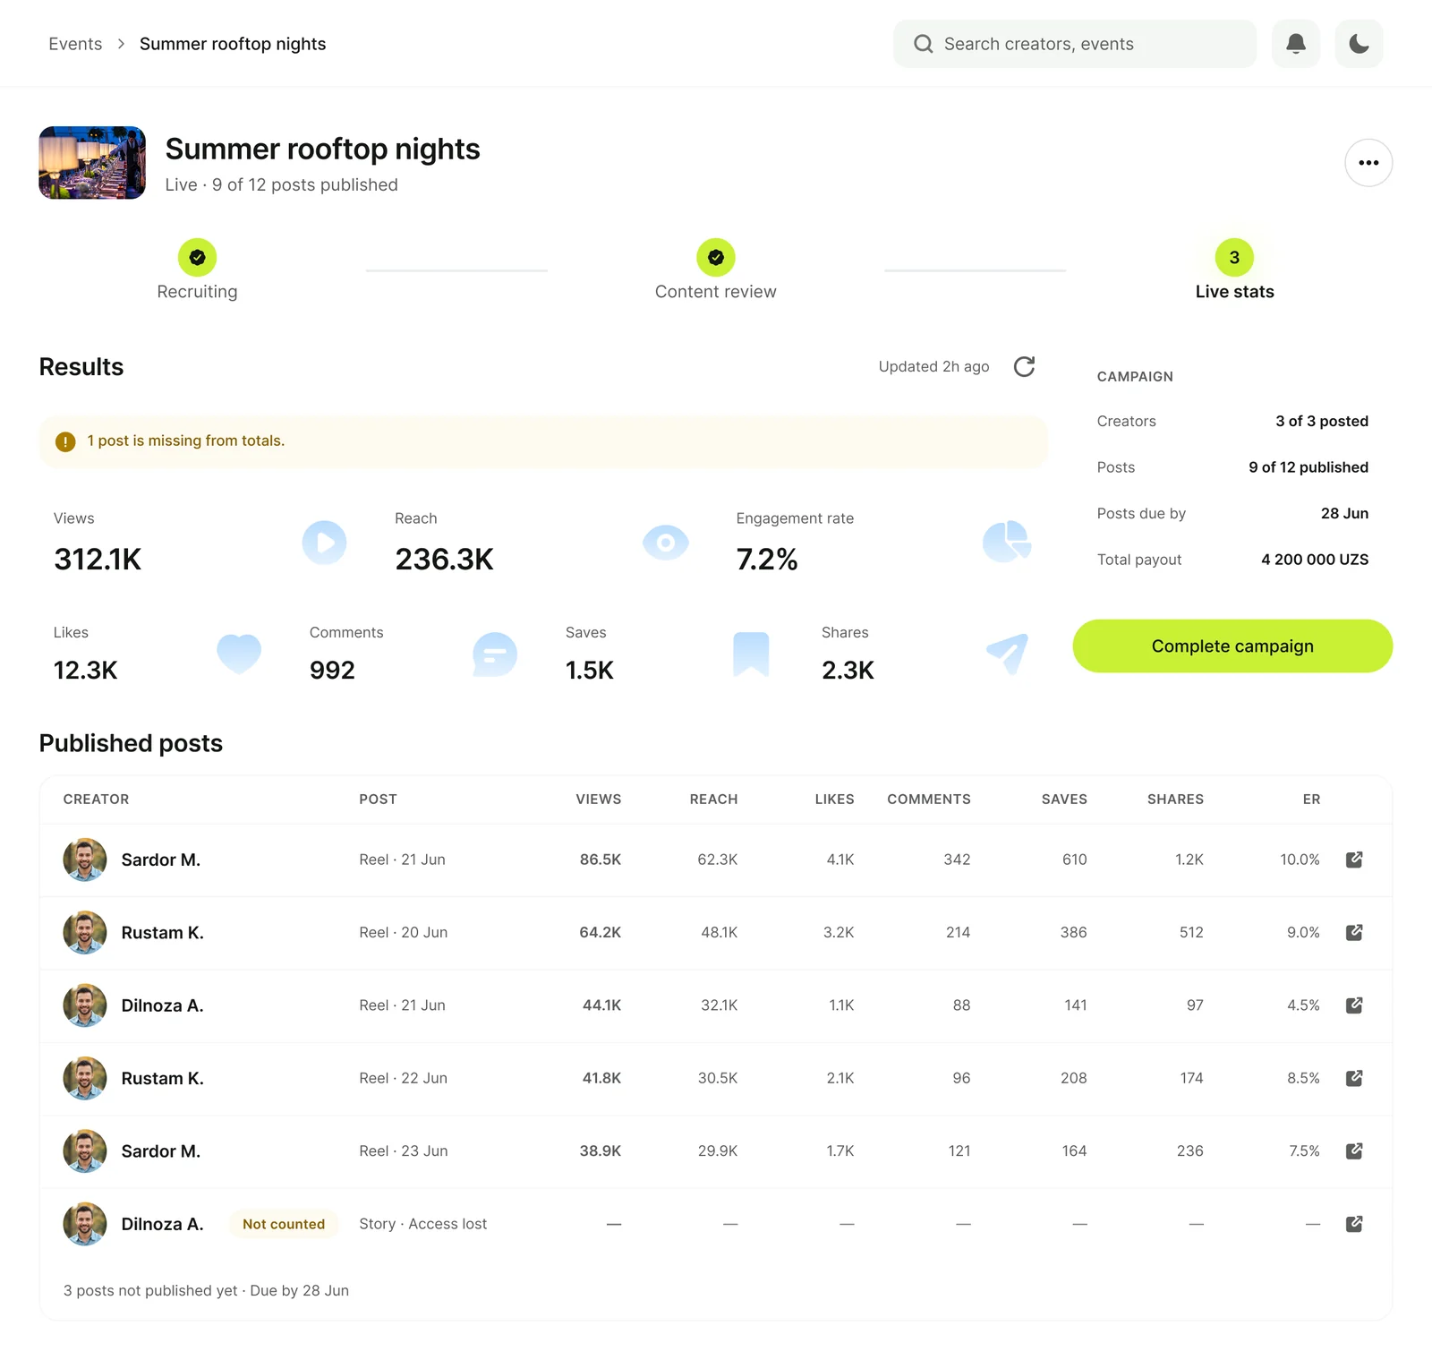Navigate to Events breadcrumb
The height and width of the screenshot is (1360, 1432).
click(75, 44)
